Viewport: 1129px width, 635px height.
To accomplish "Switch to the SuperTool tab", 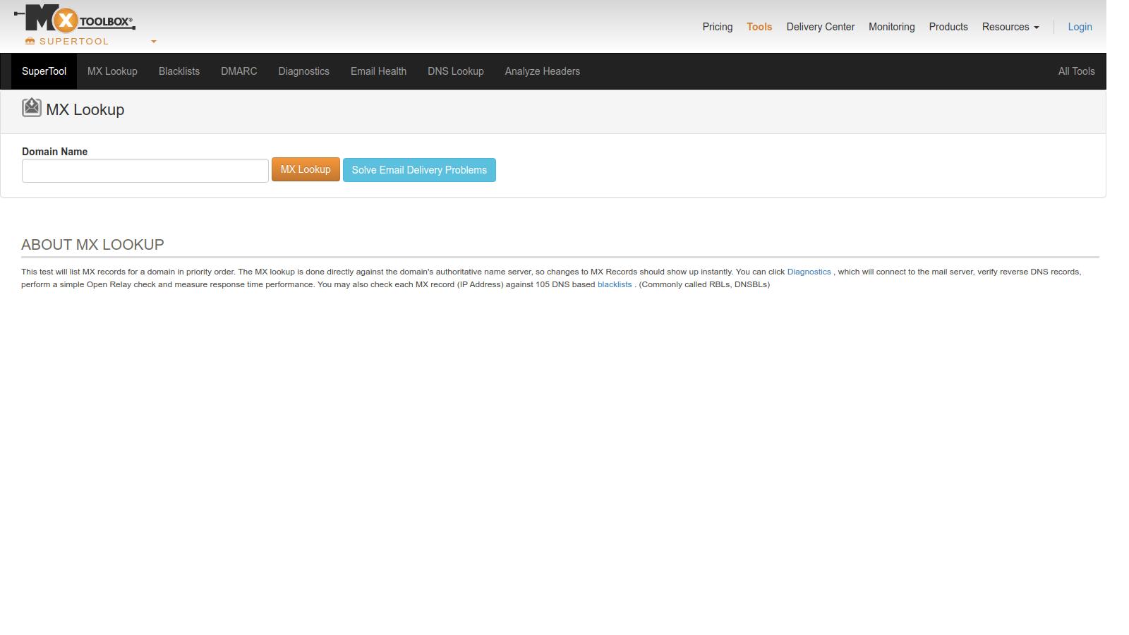I will coord(44,71).
